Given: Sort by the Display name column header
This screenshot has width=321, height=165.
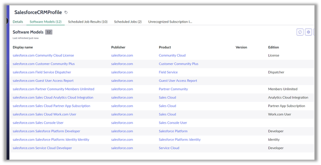Looking at the screenshot, I should (x=23, y=47).
